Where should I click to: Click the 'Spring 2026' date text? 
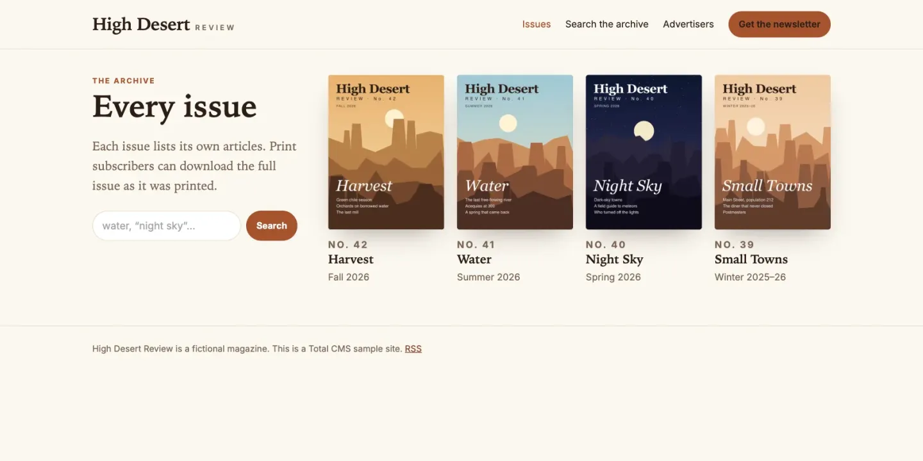[x=613, y=277]
